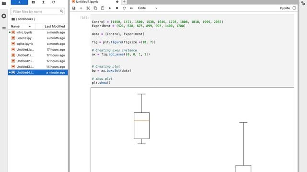Image resolution: width=307 pixels, height=172 pixels.
Task: Click the kernel status circle indicator
Action: coord(294,8)
